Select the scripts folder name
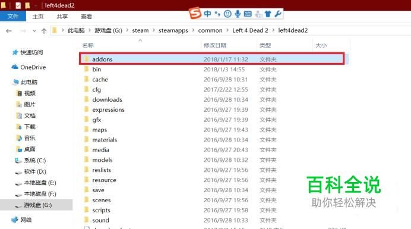The image size is (411, 229). 101,211
